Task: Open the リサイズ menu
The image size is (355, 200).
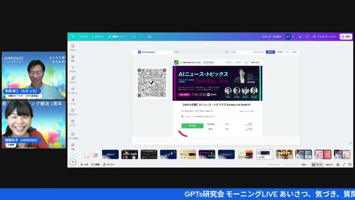Action: [x=98, y=37]
